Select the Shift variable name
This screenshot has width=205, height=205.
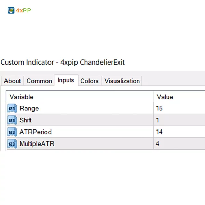coord(26,120)
